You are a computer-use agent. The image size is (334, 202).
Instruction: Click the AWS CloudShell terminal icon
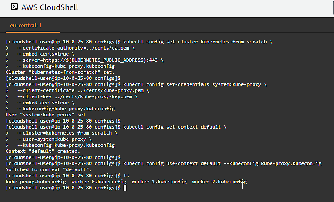point(14,7)
